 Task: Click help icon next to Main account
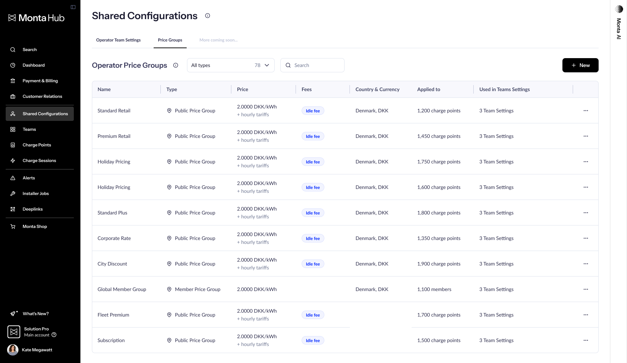coord(54,335)
